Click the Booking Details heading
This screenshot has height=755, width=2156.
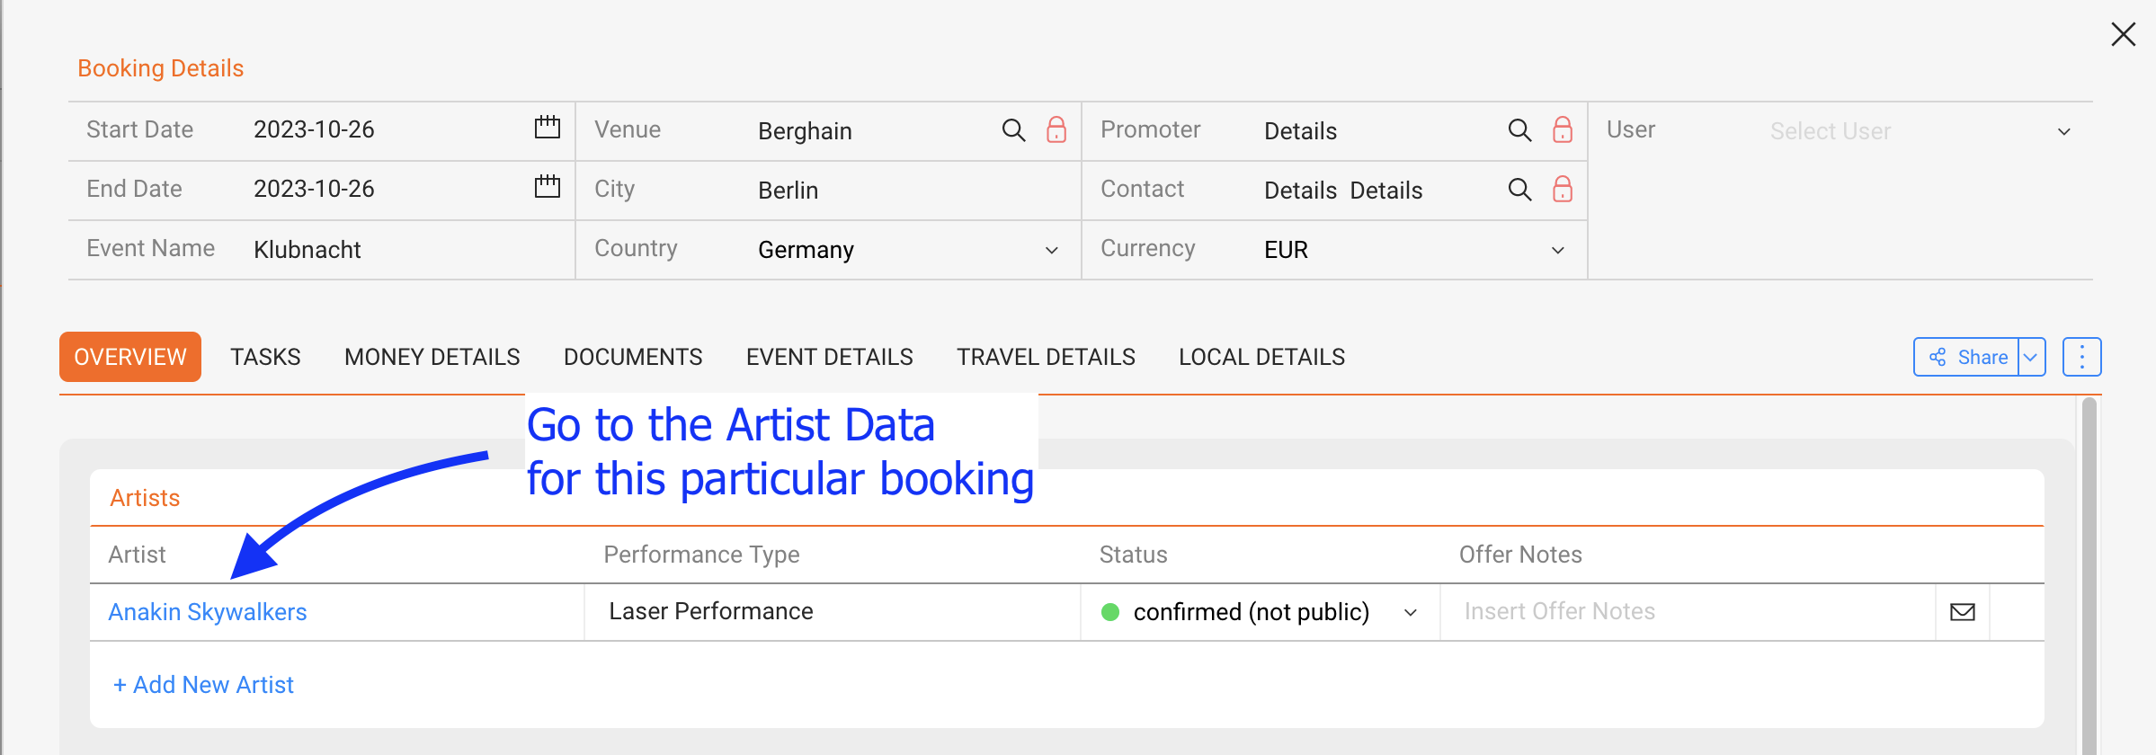pos(160,68)
